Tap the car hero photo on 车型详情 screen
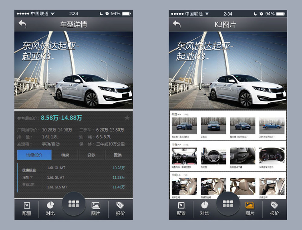This screenshot has height=230, width=302. 74,70
